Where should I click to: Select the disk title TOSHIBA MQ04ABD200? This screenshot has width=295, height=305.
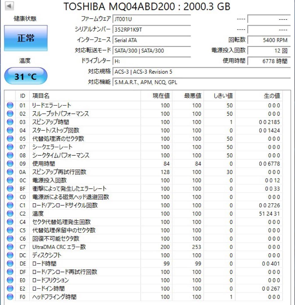point(119,6)
